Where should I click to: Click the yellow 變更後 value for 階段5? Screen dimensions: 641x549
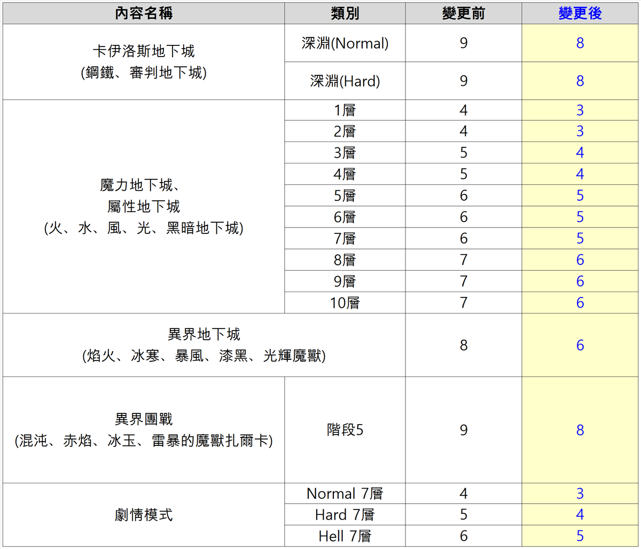click(x=580, y=430)
